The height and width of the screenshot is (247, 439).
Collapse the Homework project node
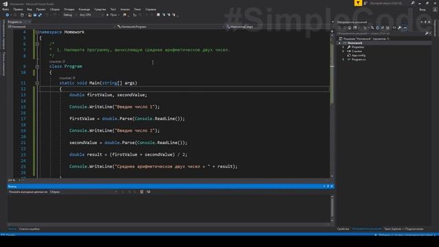tap(340, 43)
